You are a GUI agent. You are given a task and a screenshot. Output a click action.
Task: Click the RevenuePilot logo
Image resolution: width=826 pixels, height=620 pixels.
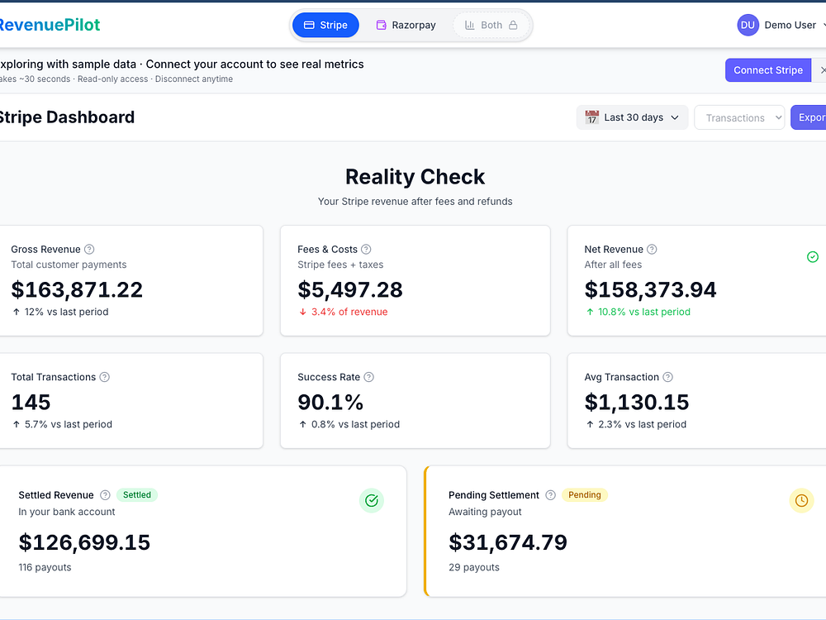49,25
